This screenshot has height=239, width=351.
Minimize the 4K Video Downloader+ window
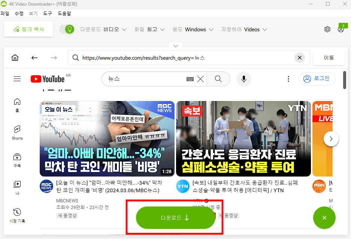311,4
